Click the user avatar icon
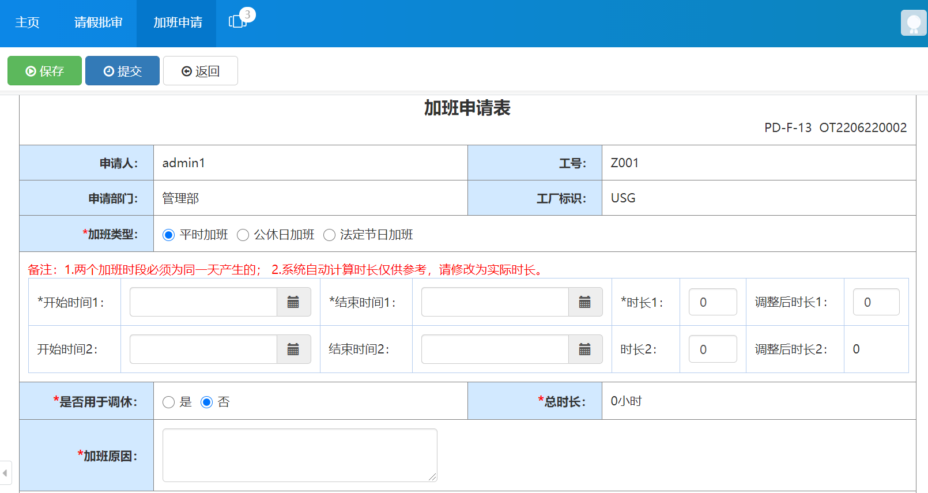The image size is (928, 493). click(914, 23)
